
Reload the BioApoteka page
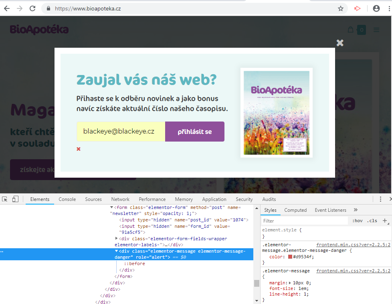32,8
